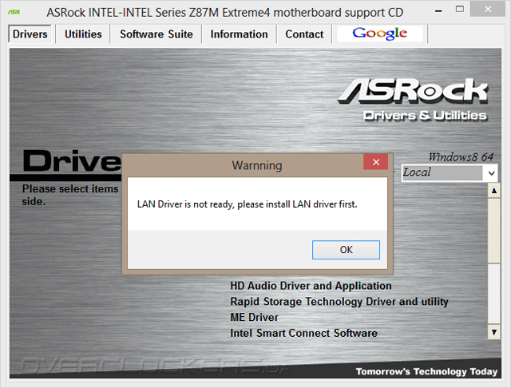This screenshot has height=388, width=511.
Task: Maximize the ASRock support CD window
Action: (x=460, y=10)
